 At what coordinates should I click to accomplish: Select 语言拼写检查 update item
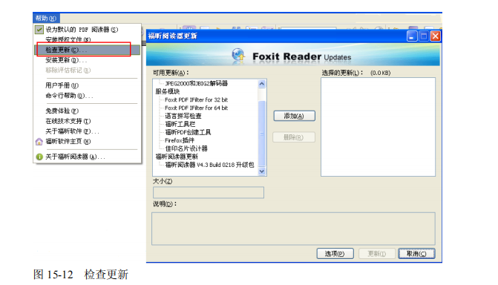pos(183,116)
